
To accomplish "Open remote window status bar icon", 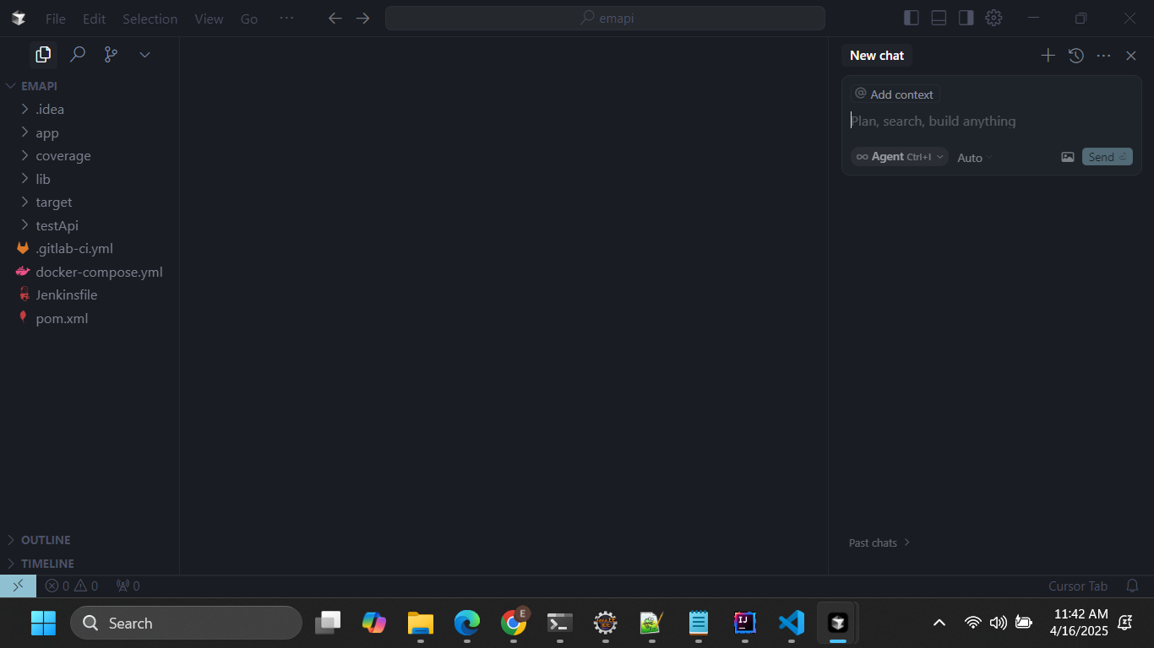I will coord(18,586).
